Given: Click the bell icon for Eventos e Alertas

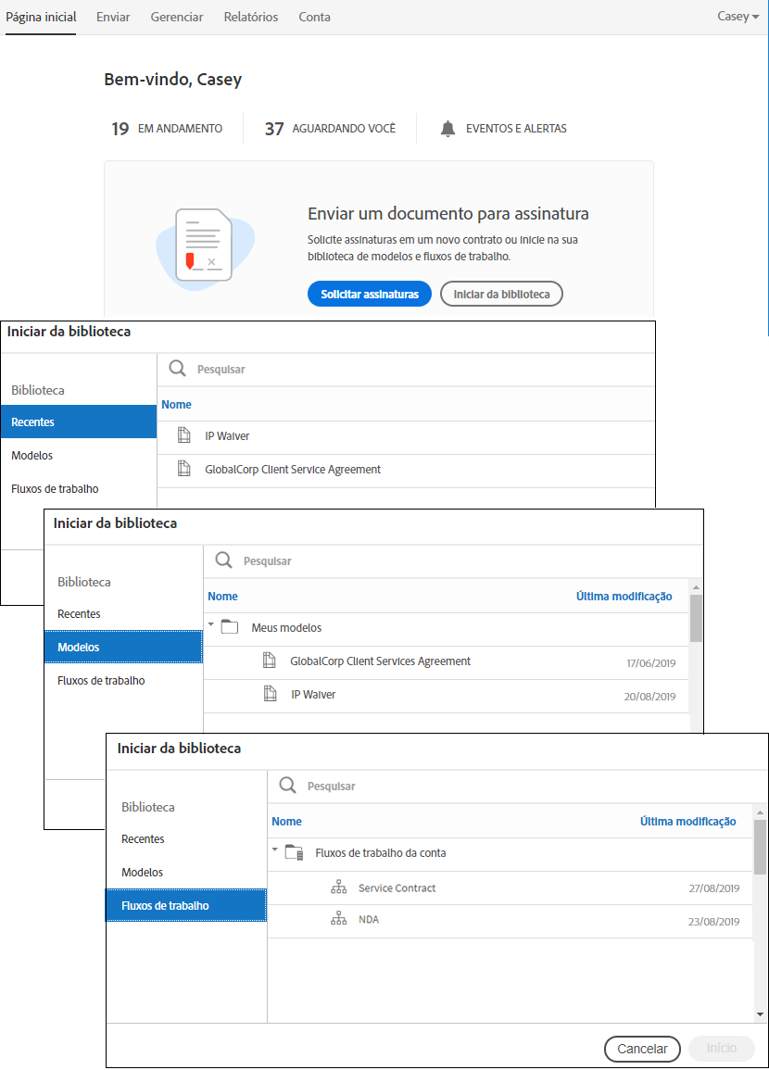Looking at the screenshot, I should click(x=448, y=129).
